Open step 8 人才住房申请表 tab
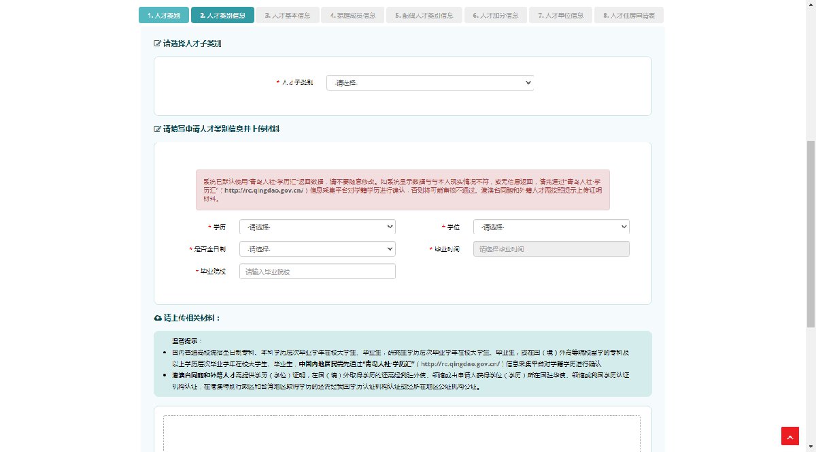 [x=629, y=15]
